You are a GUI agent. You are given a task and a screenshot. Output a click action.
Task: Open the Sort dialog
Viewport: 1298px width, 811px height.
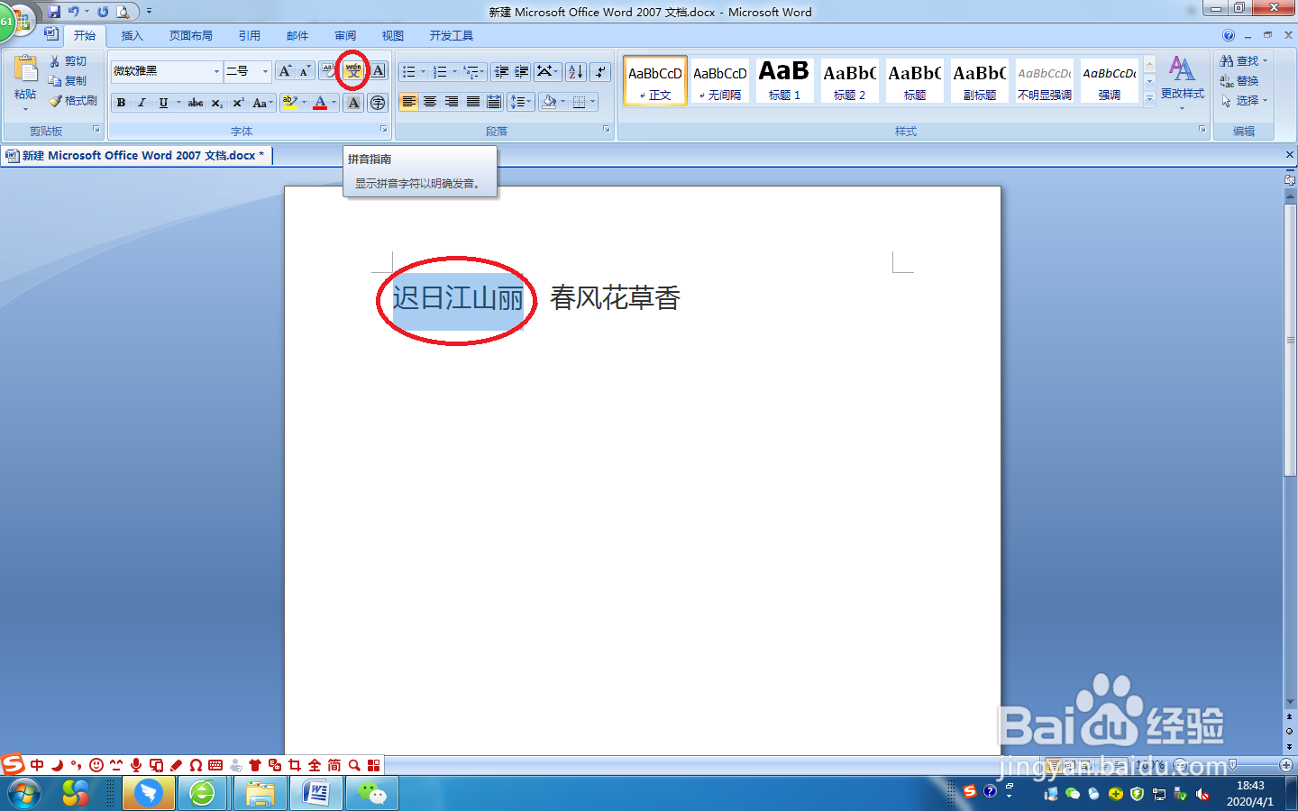click(578, 71)
